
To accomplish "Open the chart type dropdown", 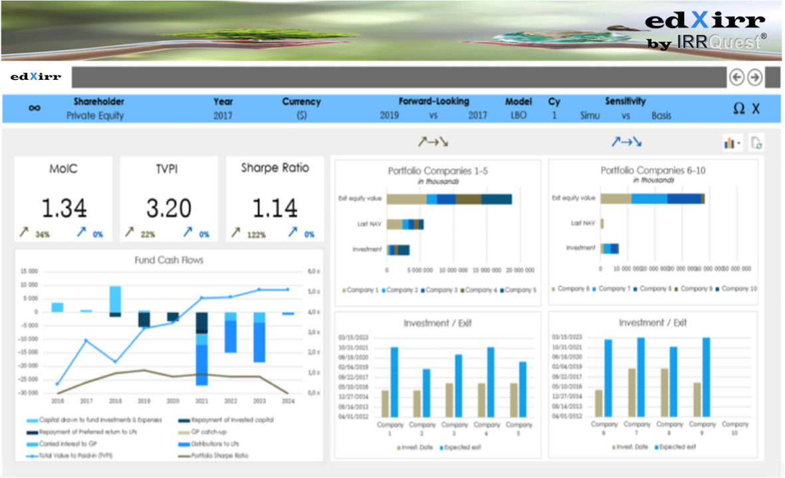I will [x=732, y=143].
